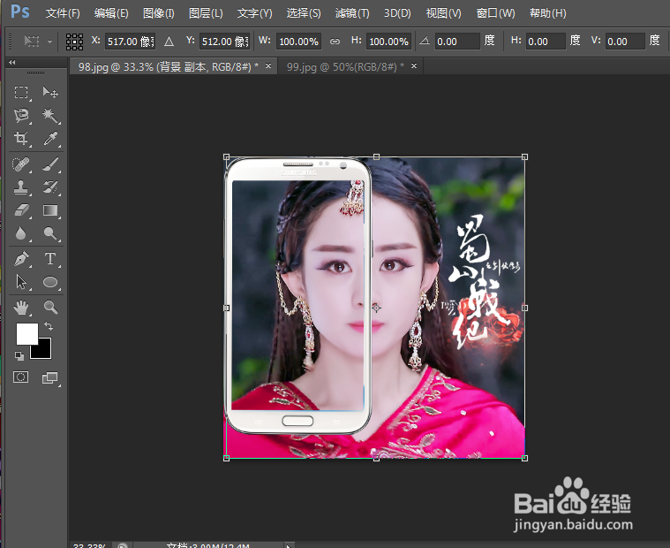This screenshot has width=670, height=548.
Task: Collapse the tools panel double arrow
Action: tap(12, 63)
